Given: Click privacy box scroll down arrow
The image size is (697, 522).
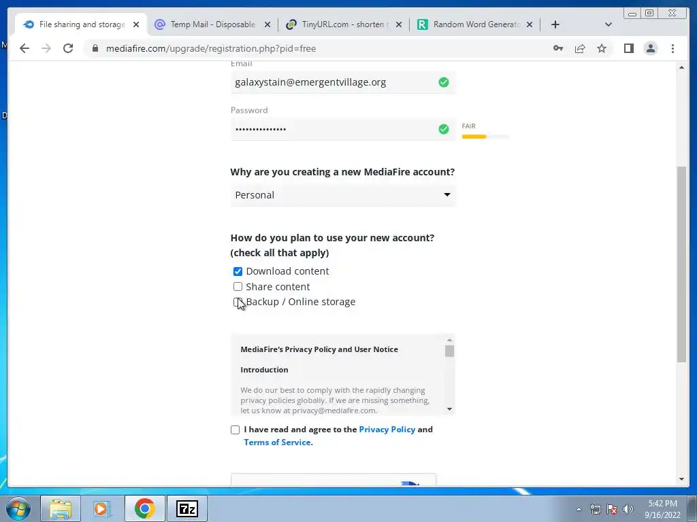Looking at the screenshot, I should tap(449, 408).
